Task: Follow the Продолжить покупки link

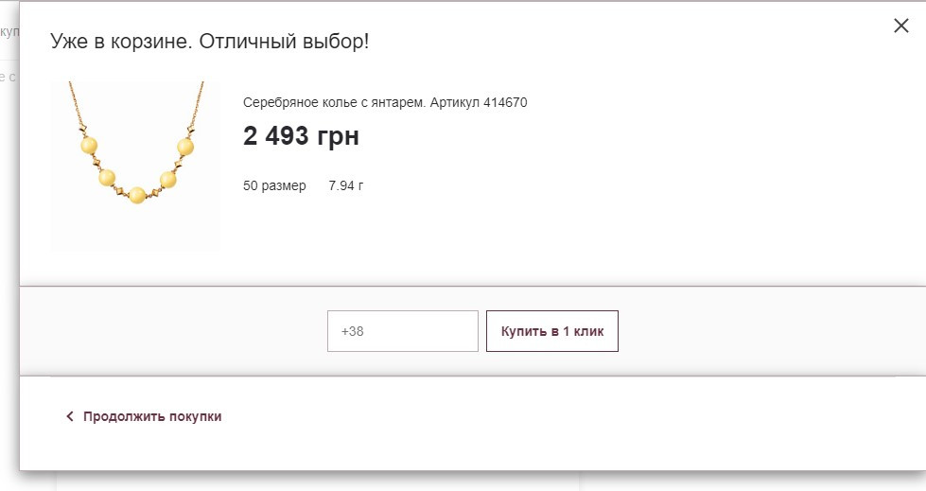Action: pos(151,416)
